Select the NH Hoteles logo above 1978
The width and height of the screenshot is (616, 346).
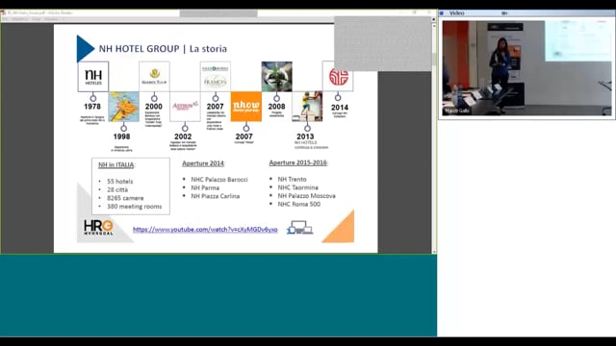pyautogui.click(x=93, y=76)
